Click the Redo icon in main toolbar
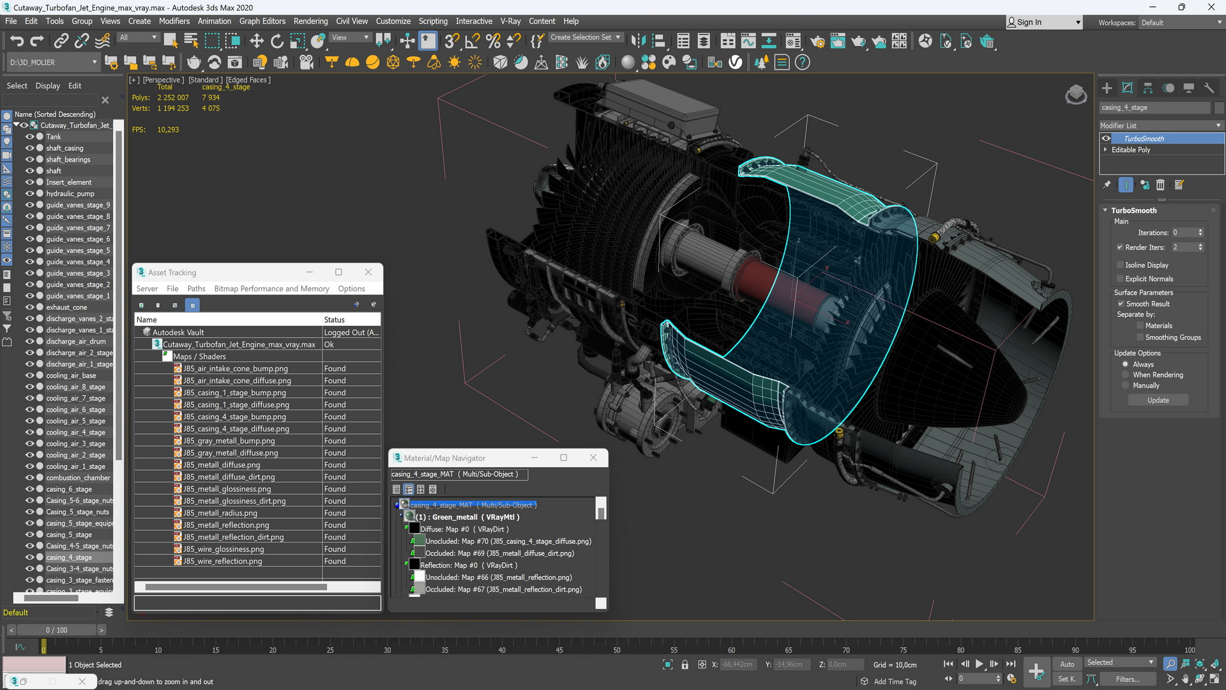1226x690 pixels. tap(37, 42)
